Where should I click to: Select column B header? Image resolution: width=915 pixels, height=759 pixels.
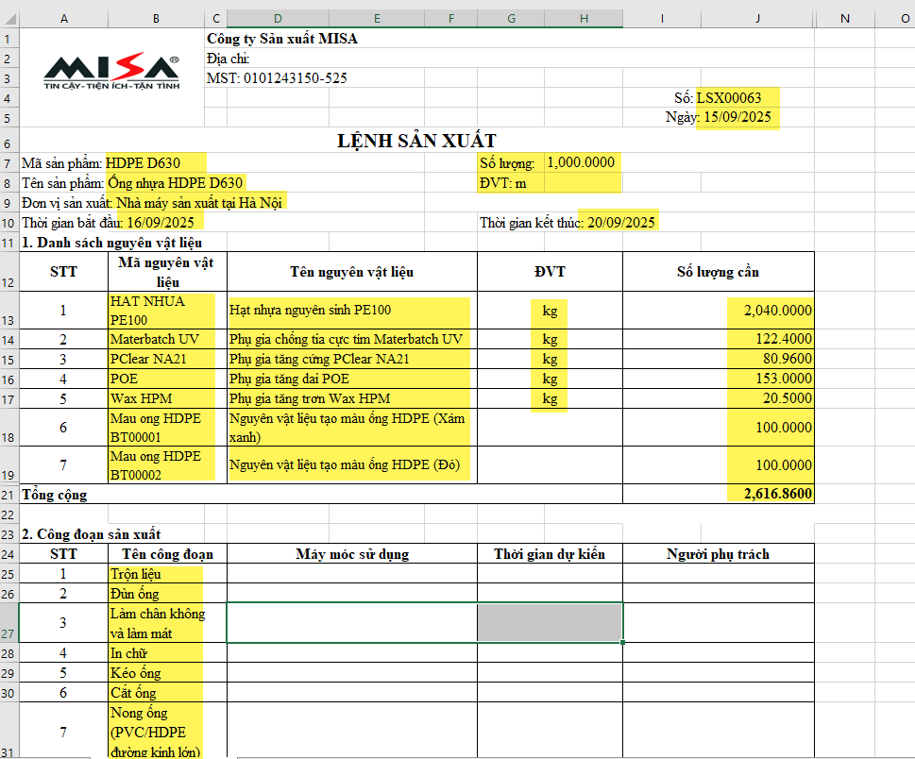point(156,19)
